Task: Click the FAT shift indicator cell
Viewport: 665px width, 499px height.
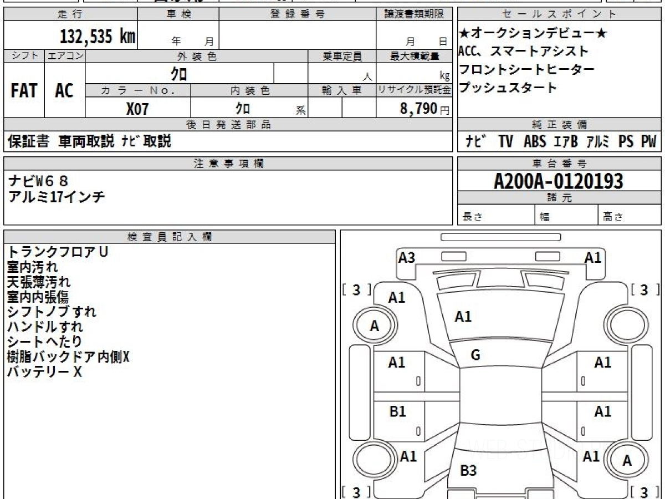Action: click(22, 91)
